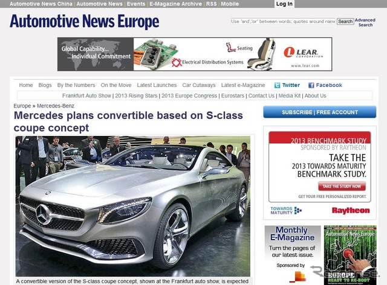Focus the site search input field
387x285 pixels.
283,22
